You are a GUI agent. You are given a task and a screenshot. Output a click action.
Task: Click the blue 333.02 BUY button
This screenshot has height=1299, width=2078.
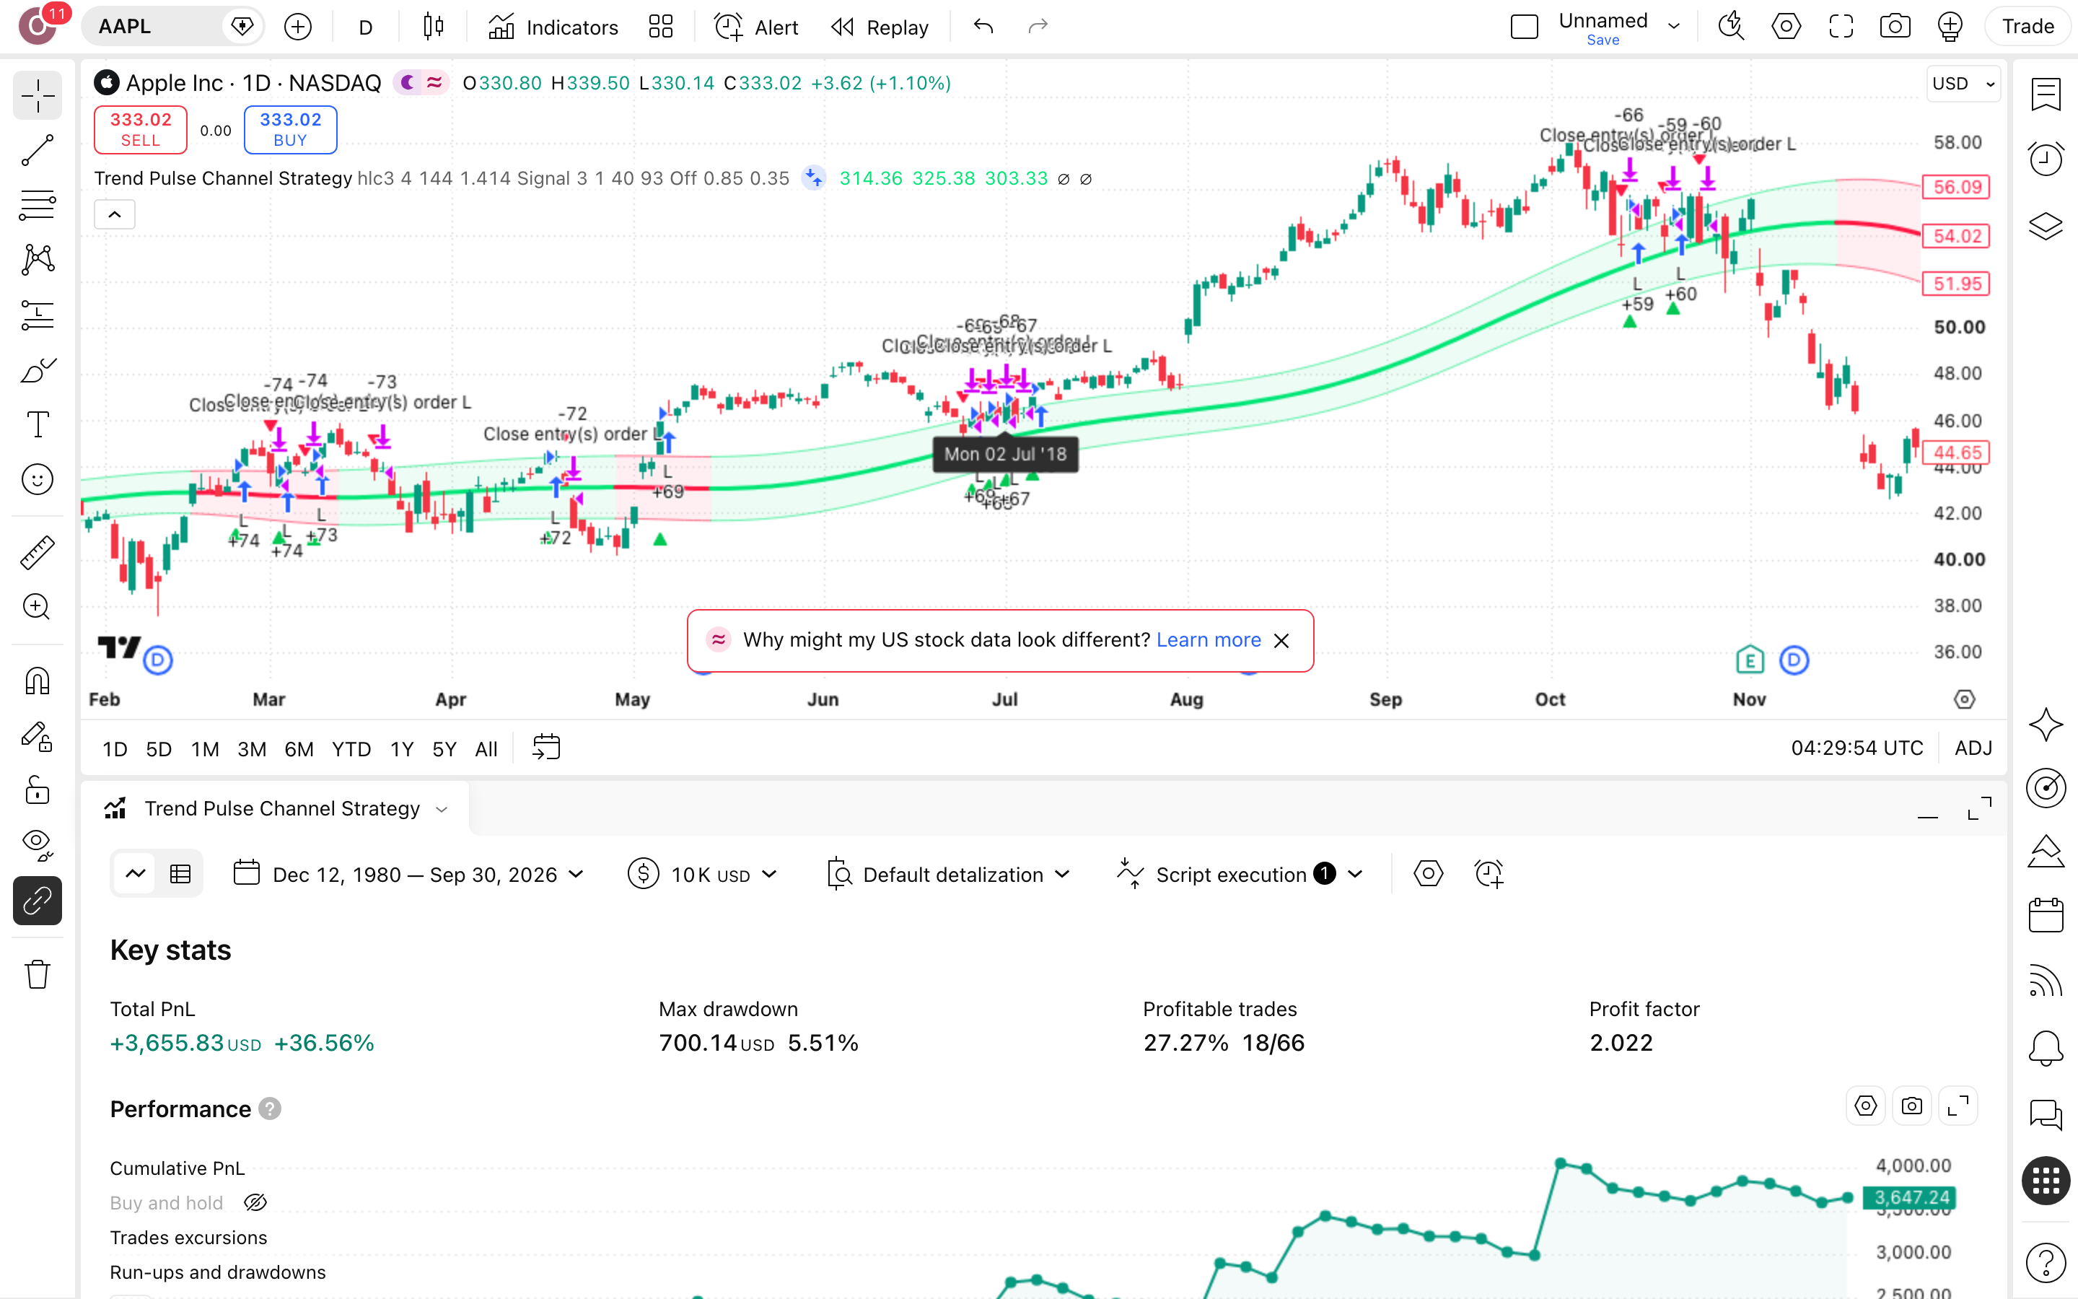pos(290,130)
